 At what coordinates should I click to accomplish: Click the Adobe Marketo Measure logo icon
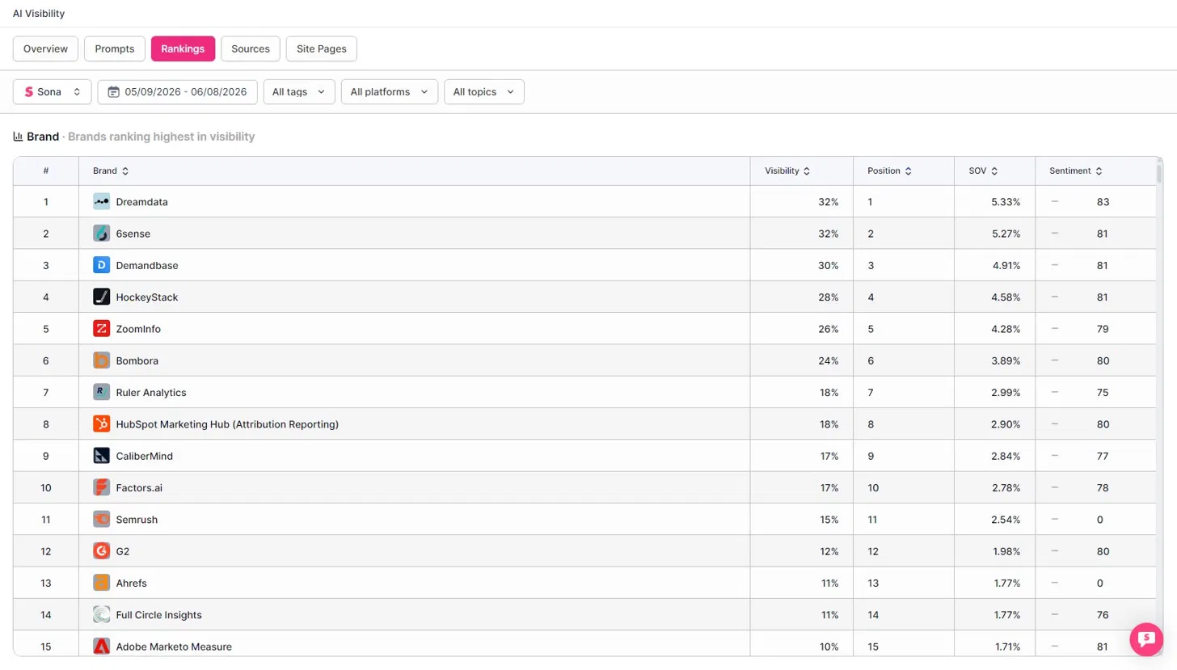101,647
